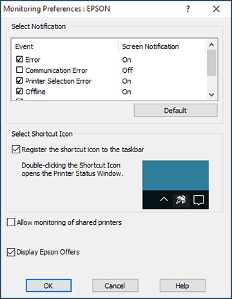Toggle Register the shortcut icon to the taskbar
Screen dimensions: 232x299
[16, 149]
